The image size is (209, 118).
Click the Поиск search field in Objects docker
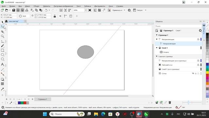(179, 26)
